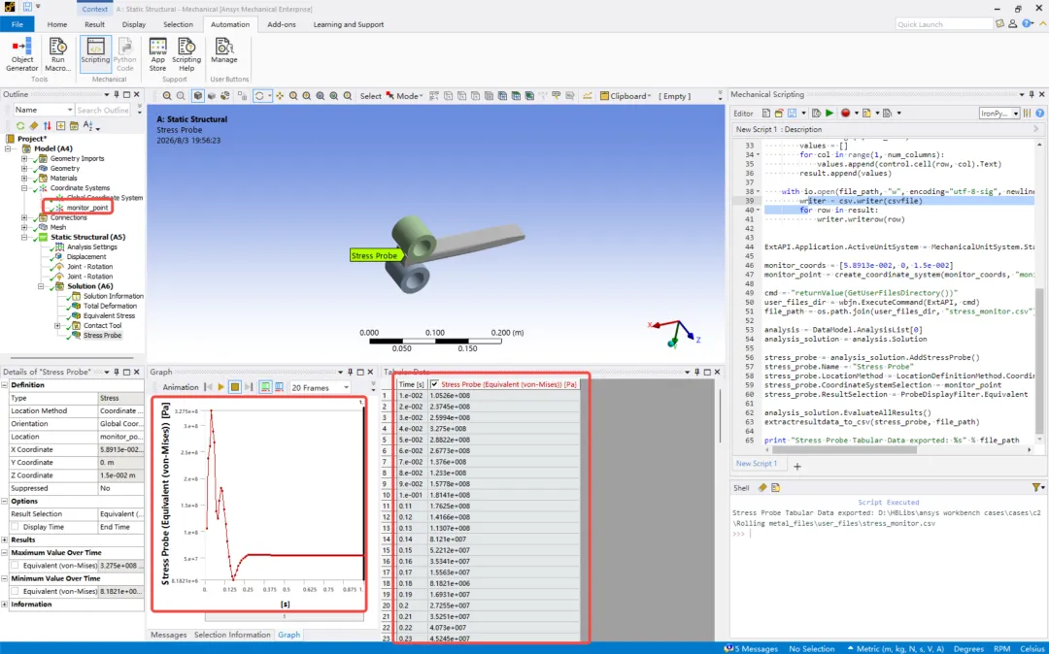The width and height of the screenshot is (1049, 654).
Task: Click the yellow tag icon in Outline toolbar
Action: (x=33, y=125)
